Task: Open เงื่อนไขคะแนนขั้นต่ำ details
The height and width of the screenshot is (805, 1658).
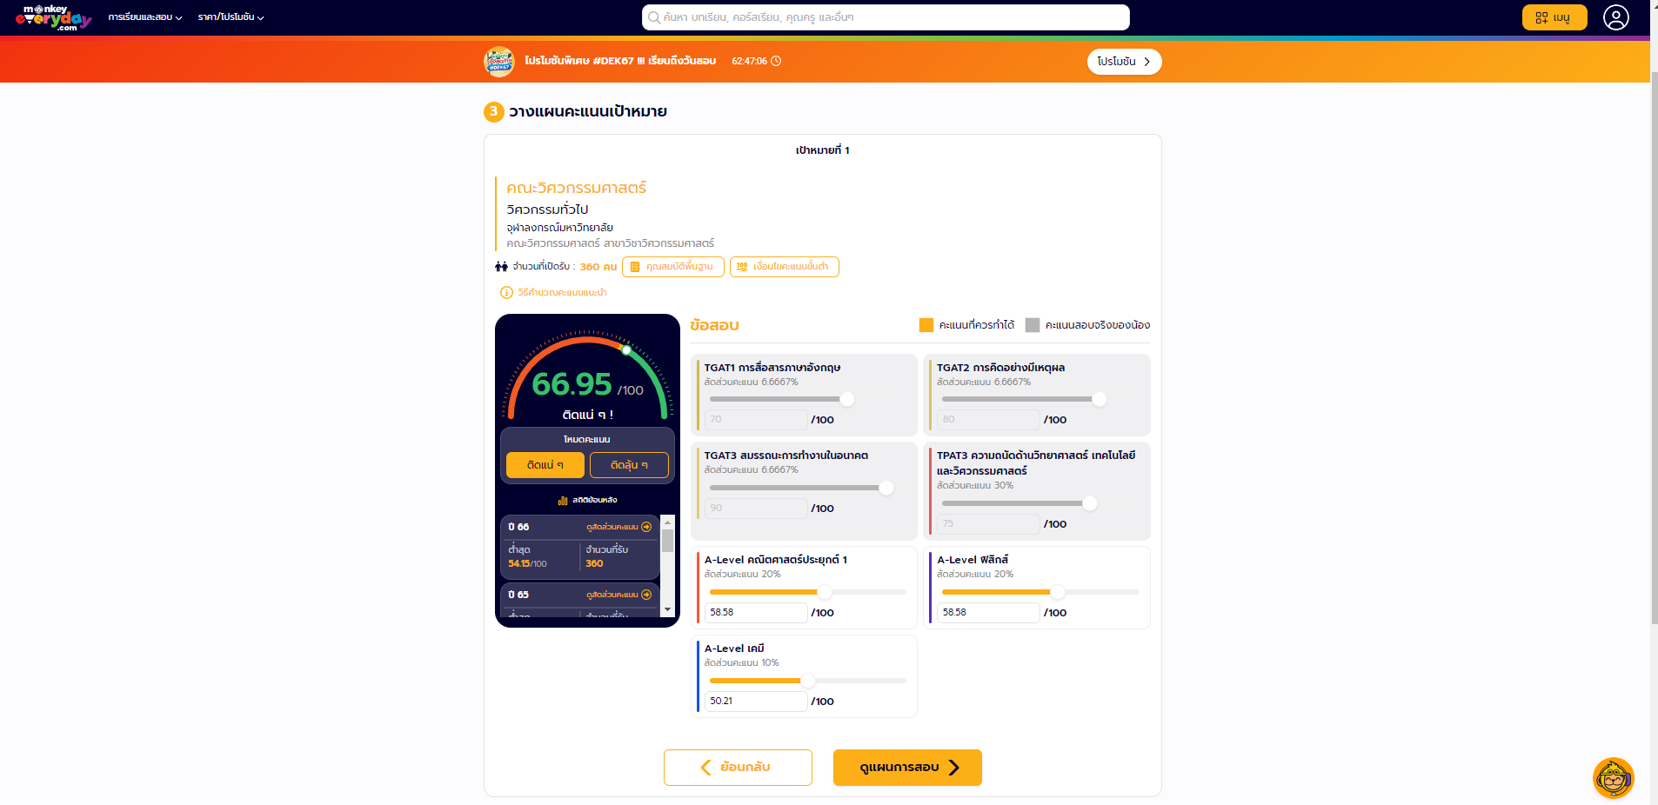Action: coord(784,267)
